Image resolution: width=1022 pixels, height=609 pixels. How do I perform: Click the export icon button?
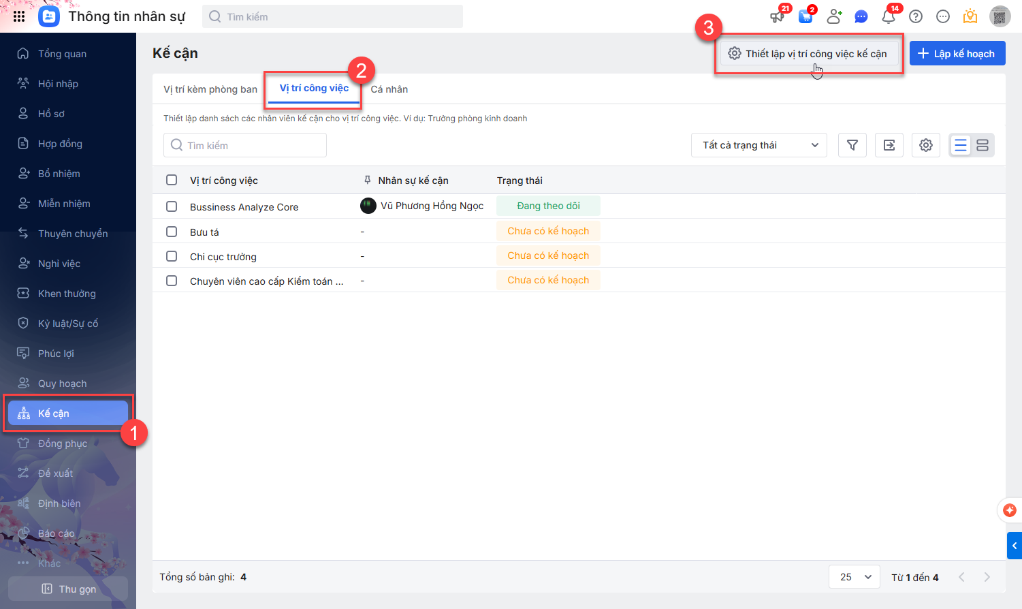[x=889, y=145]
